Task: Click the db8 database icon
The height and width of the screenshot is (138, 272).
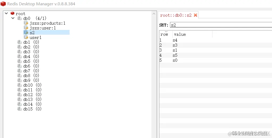Action: pyautogui.click(x=19, y=75)
